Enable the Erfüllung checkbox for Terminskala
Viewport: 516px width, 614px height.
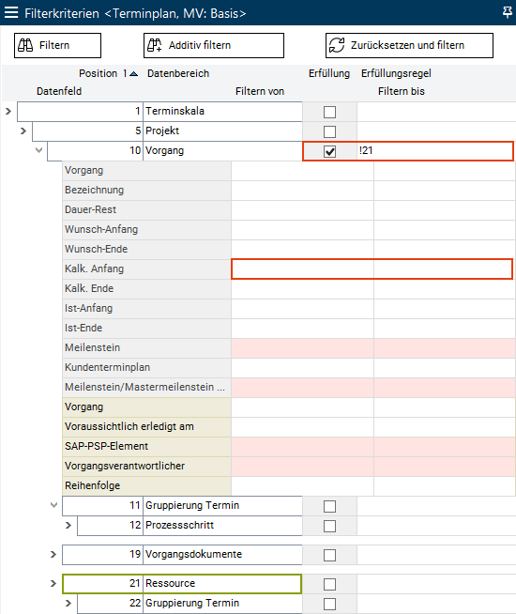pos(330,112)
